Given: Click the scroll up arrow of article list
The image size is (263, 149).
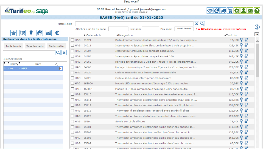Looking at the screenshot, I should (258, 41).
